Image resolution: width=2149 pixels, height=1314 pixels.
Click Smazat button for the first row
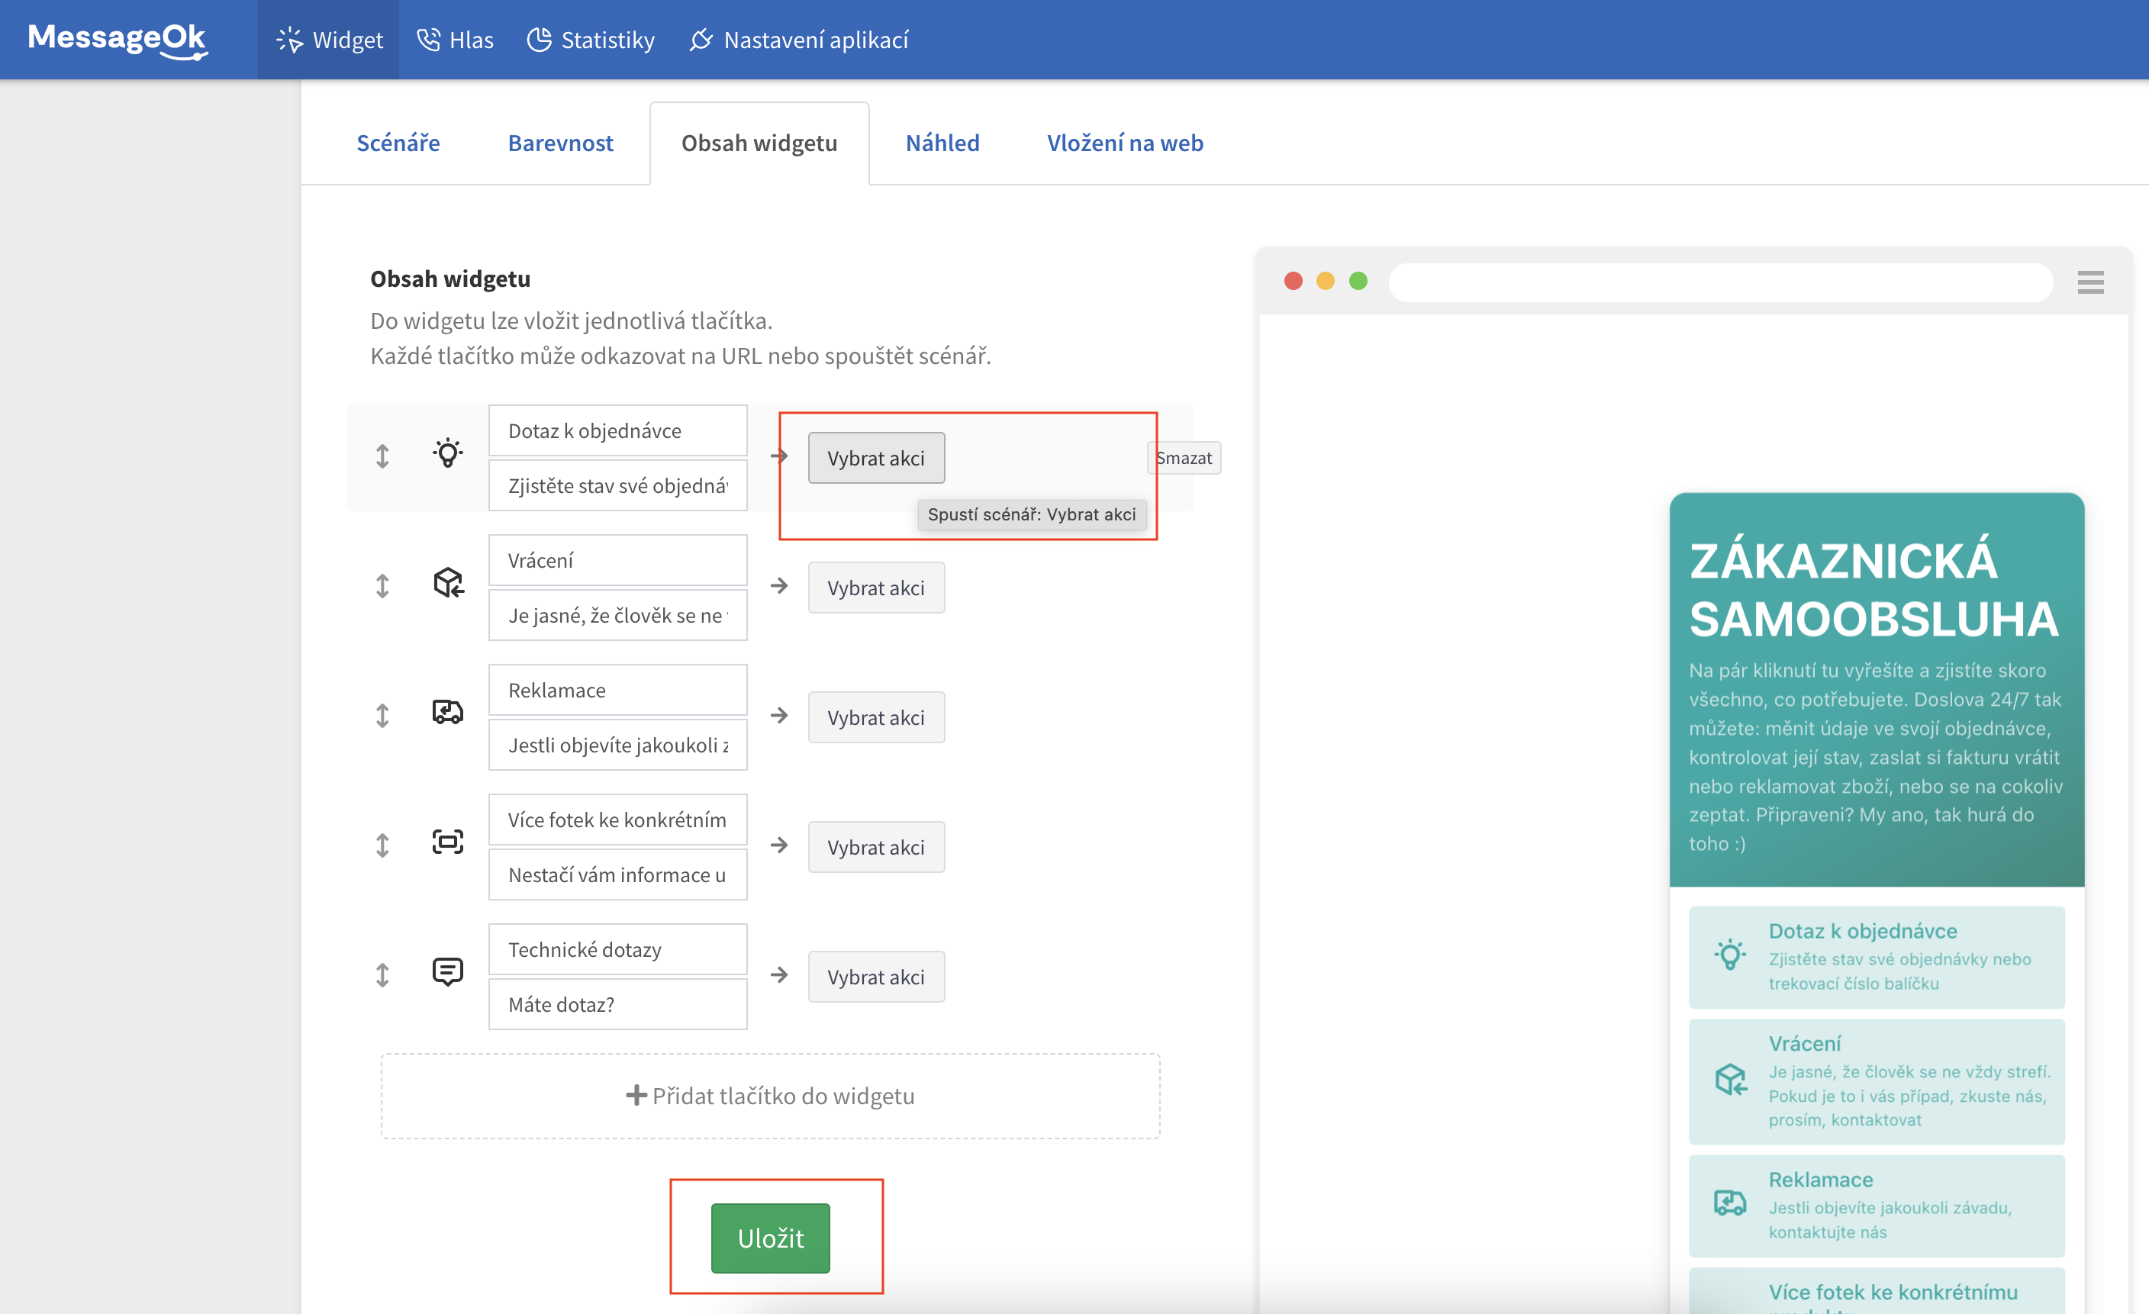1184,459
